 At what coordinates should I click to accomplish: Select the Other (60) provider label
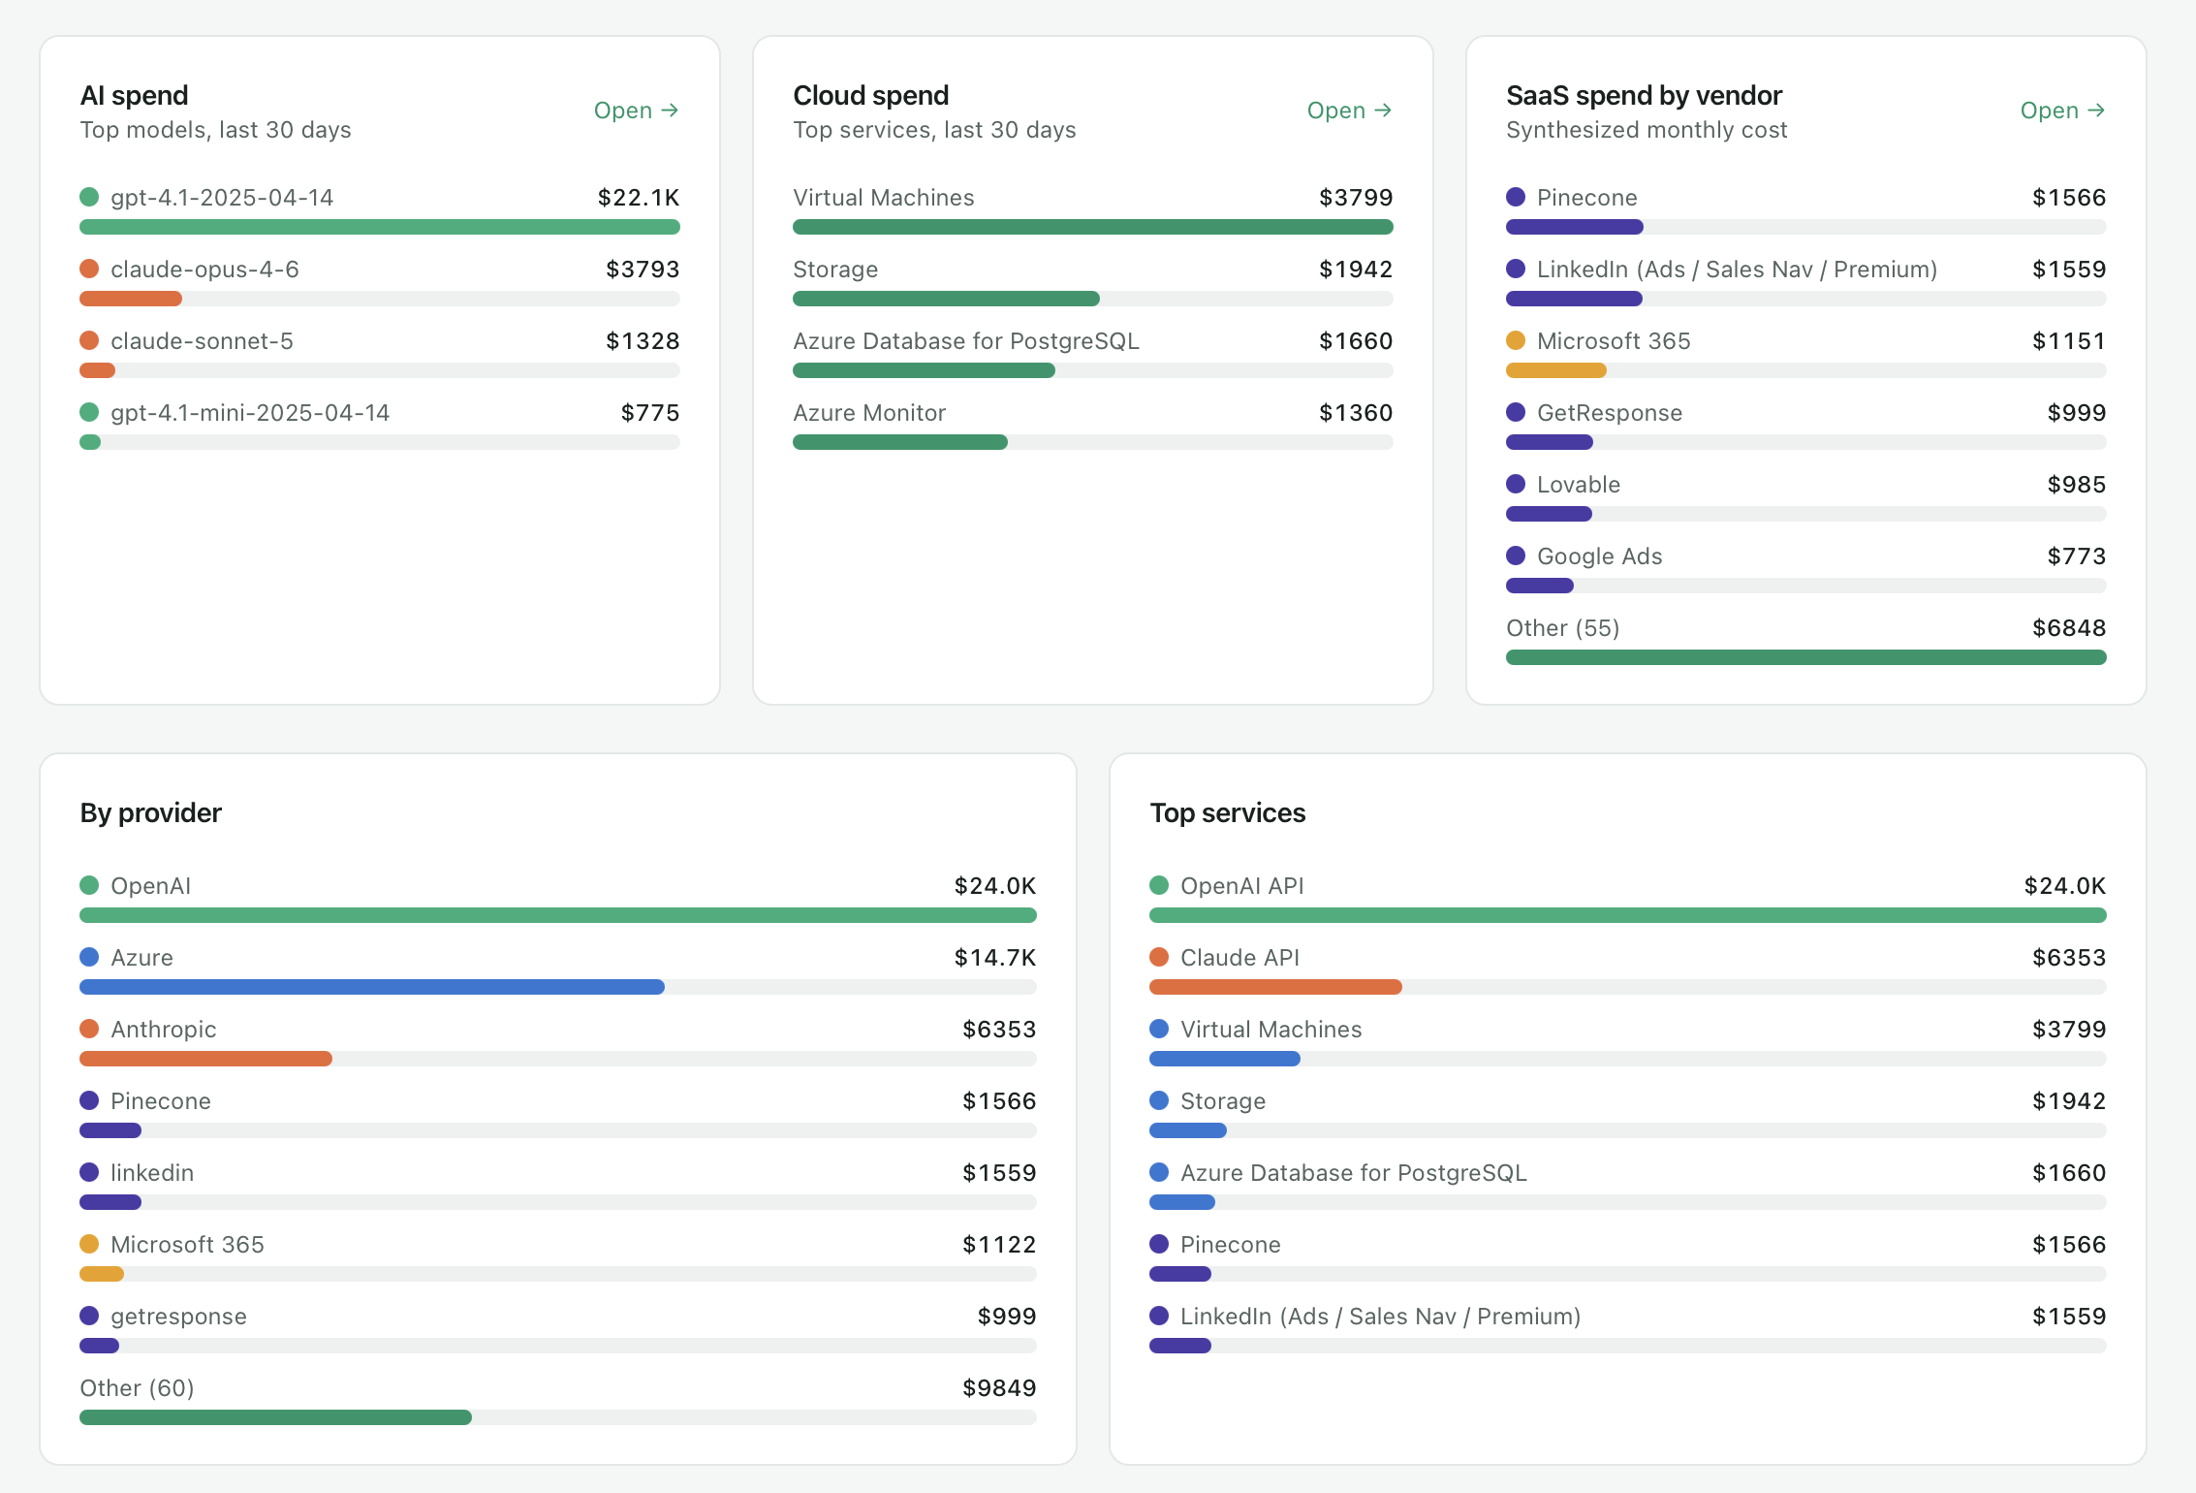coord(137,1388)
